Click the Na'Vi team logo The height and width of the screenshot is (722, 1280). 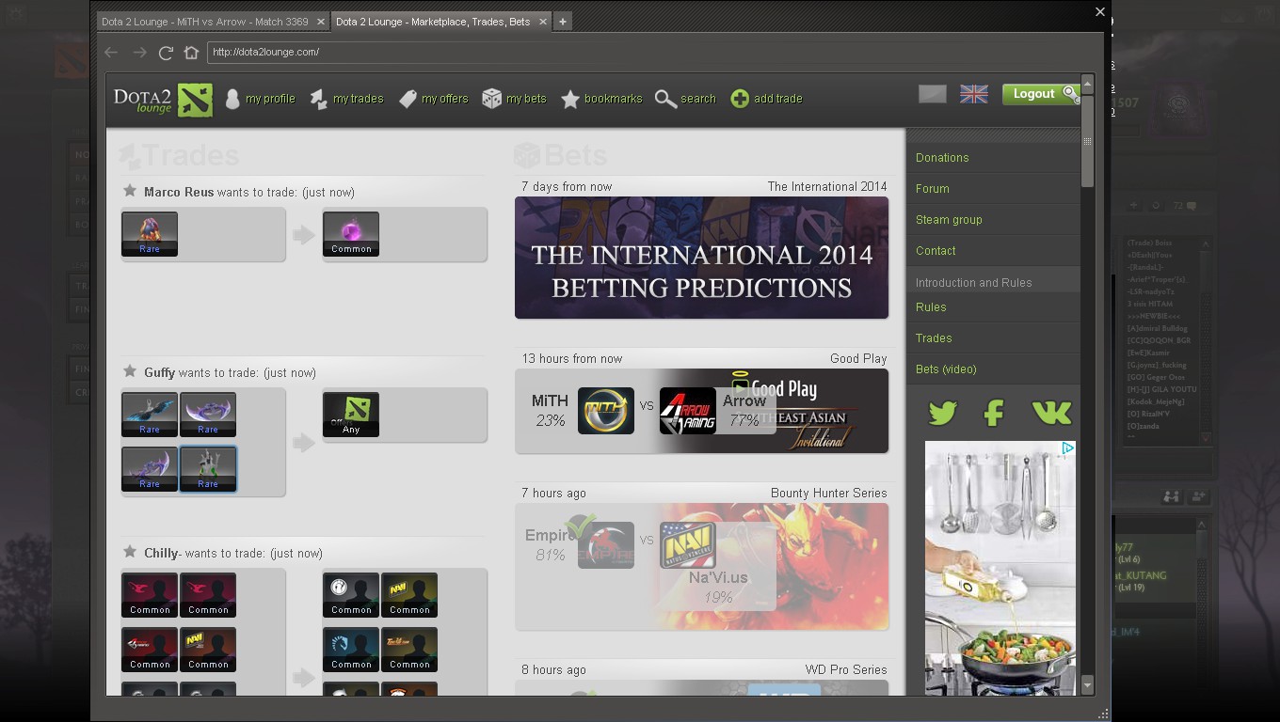pyautogui.click(x=688, y=545)
